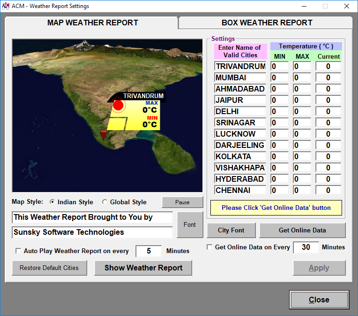Click the yellow TRIVANDRUM temperature box on map
The width and height of the screenshot is (358, 316).
tap(134, 116)
